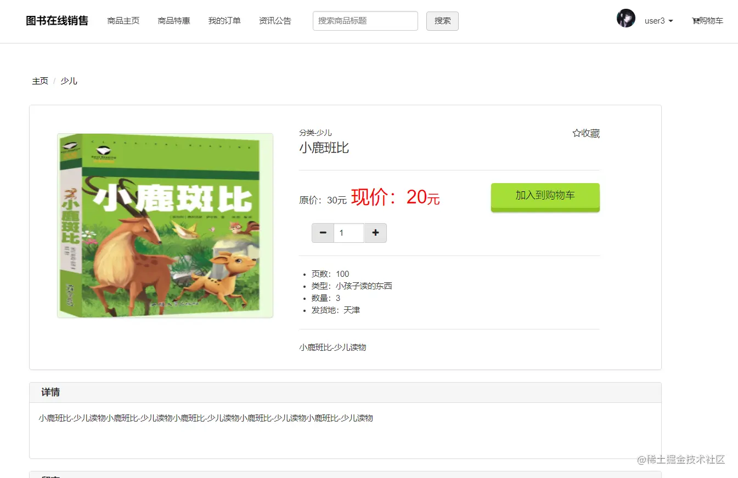Click the red 现价：20元 price
The image size is (738, 478).
click(395, 197)
